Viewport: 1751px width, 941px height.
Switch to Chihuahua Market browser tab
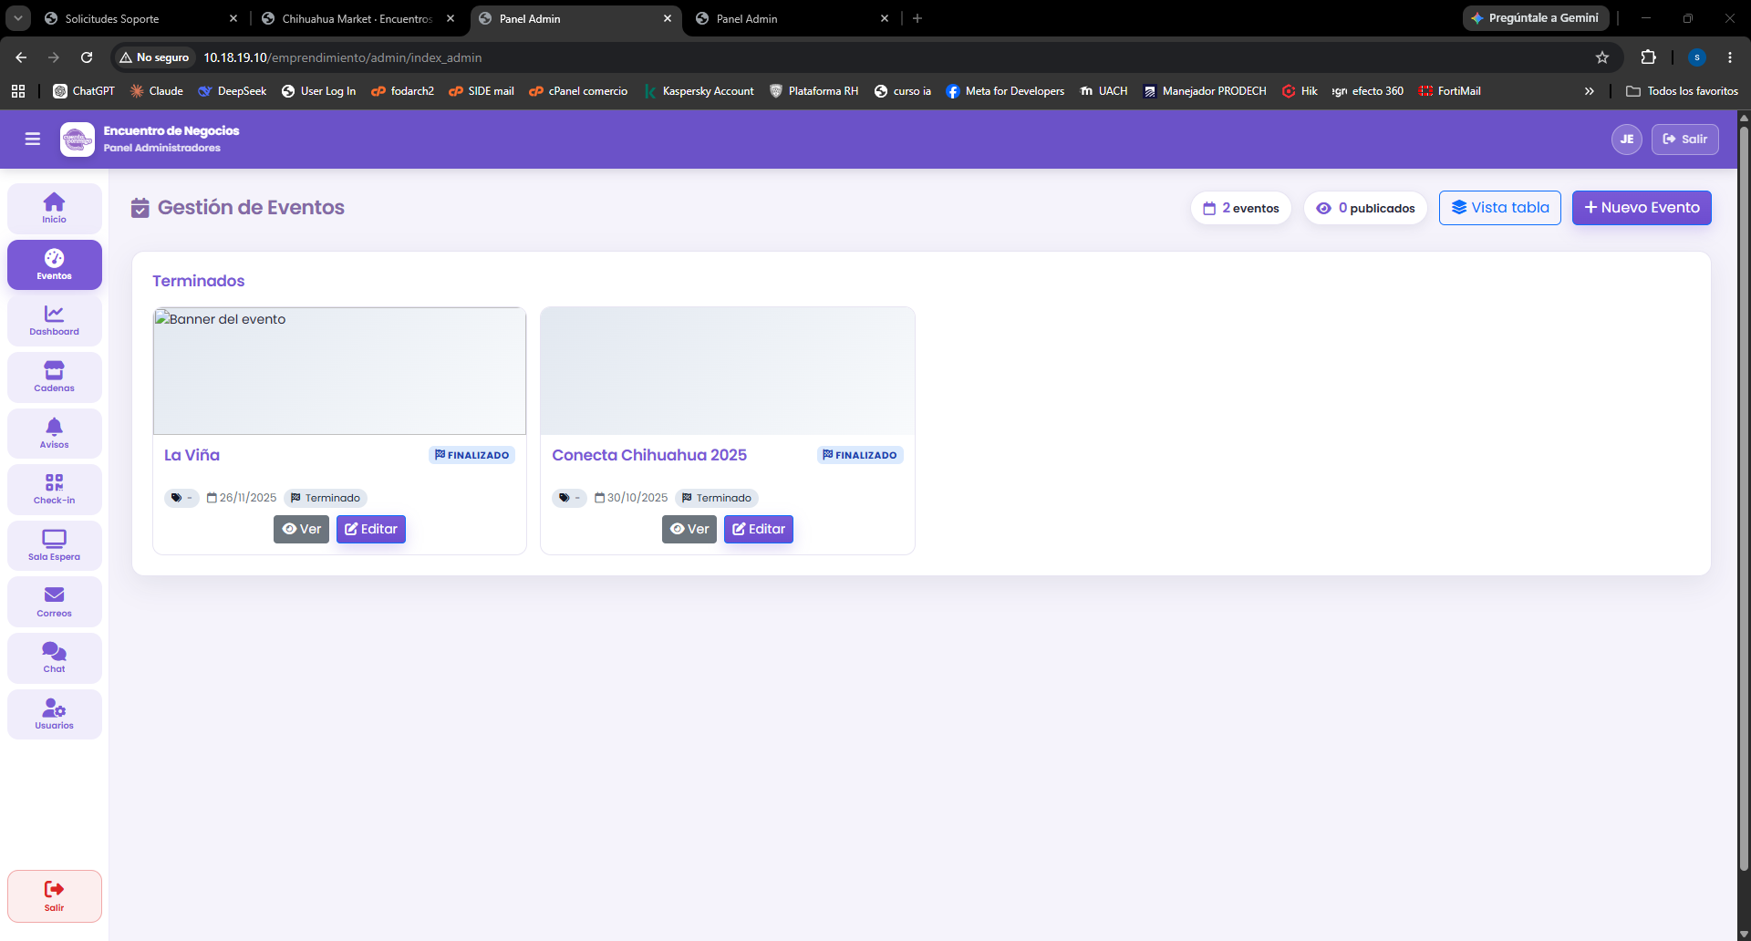click(357, 18)
